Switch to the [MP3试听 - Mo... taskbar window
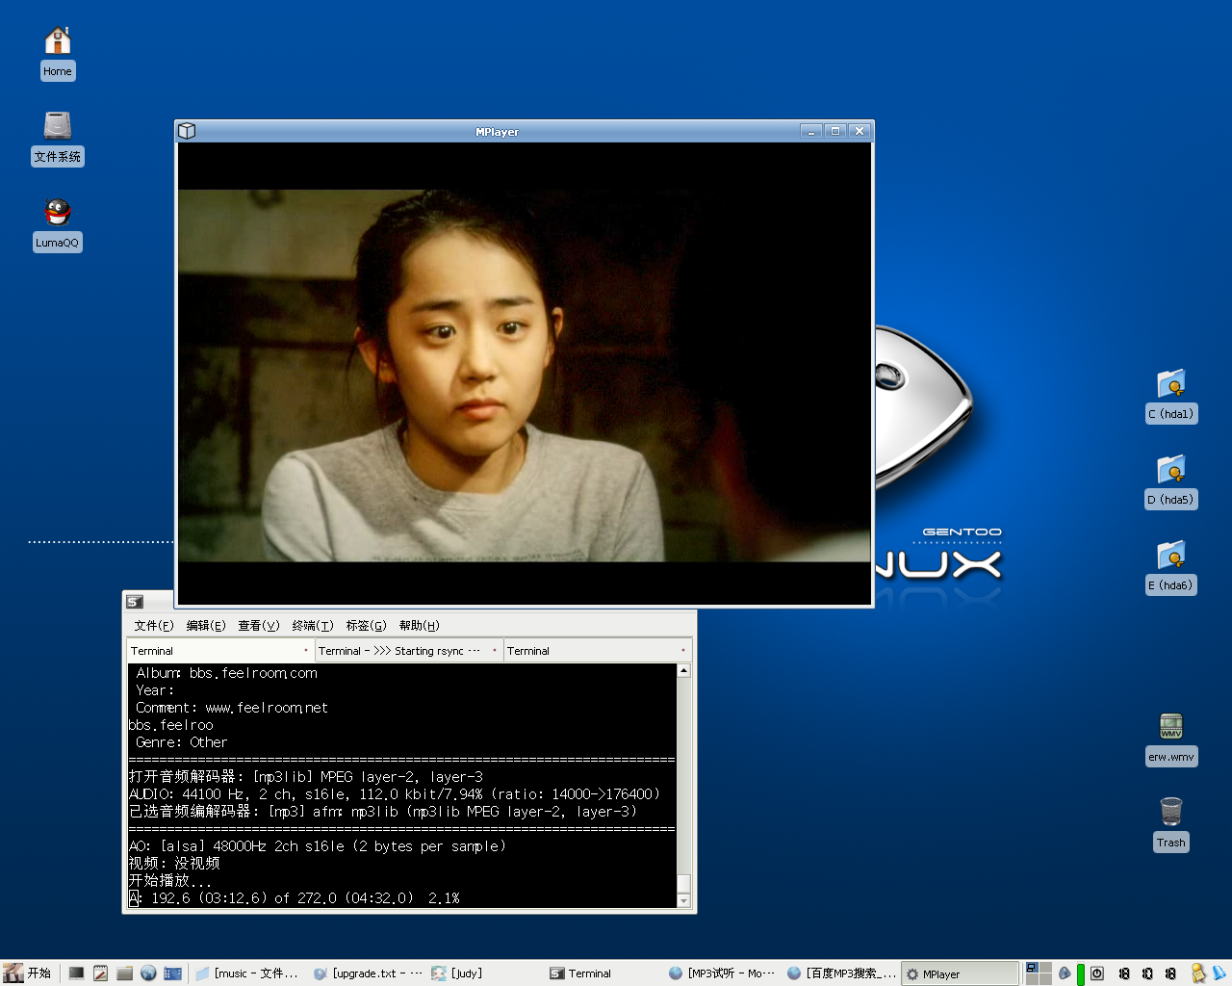Screen dimensions: 1232x986 [x=722, y=973]
